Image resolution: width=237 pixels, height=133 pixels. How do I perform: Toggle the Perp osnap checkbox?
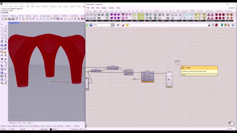coord(35,126)
